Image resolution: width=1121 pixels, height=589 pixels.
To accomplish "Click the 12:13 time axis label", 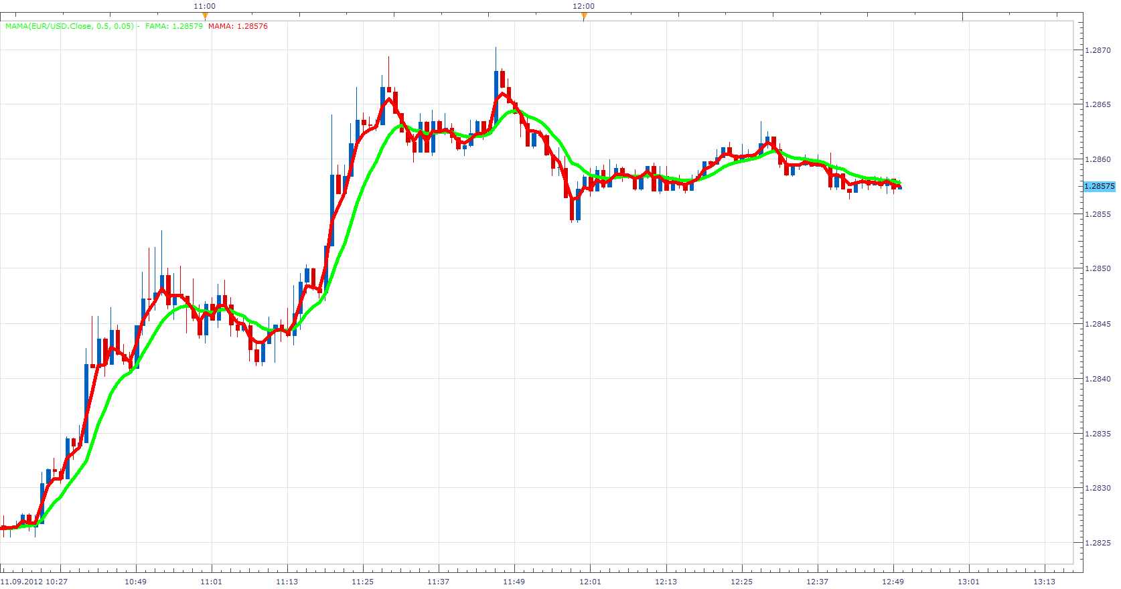I will 666,582.
